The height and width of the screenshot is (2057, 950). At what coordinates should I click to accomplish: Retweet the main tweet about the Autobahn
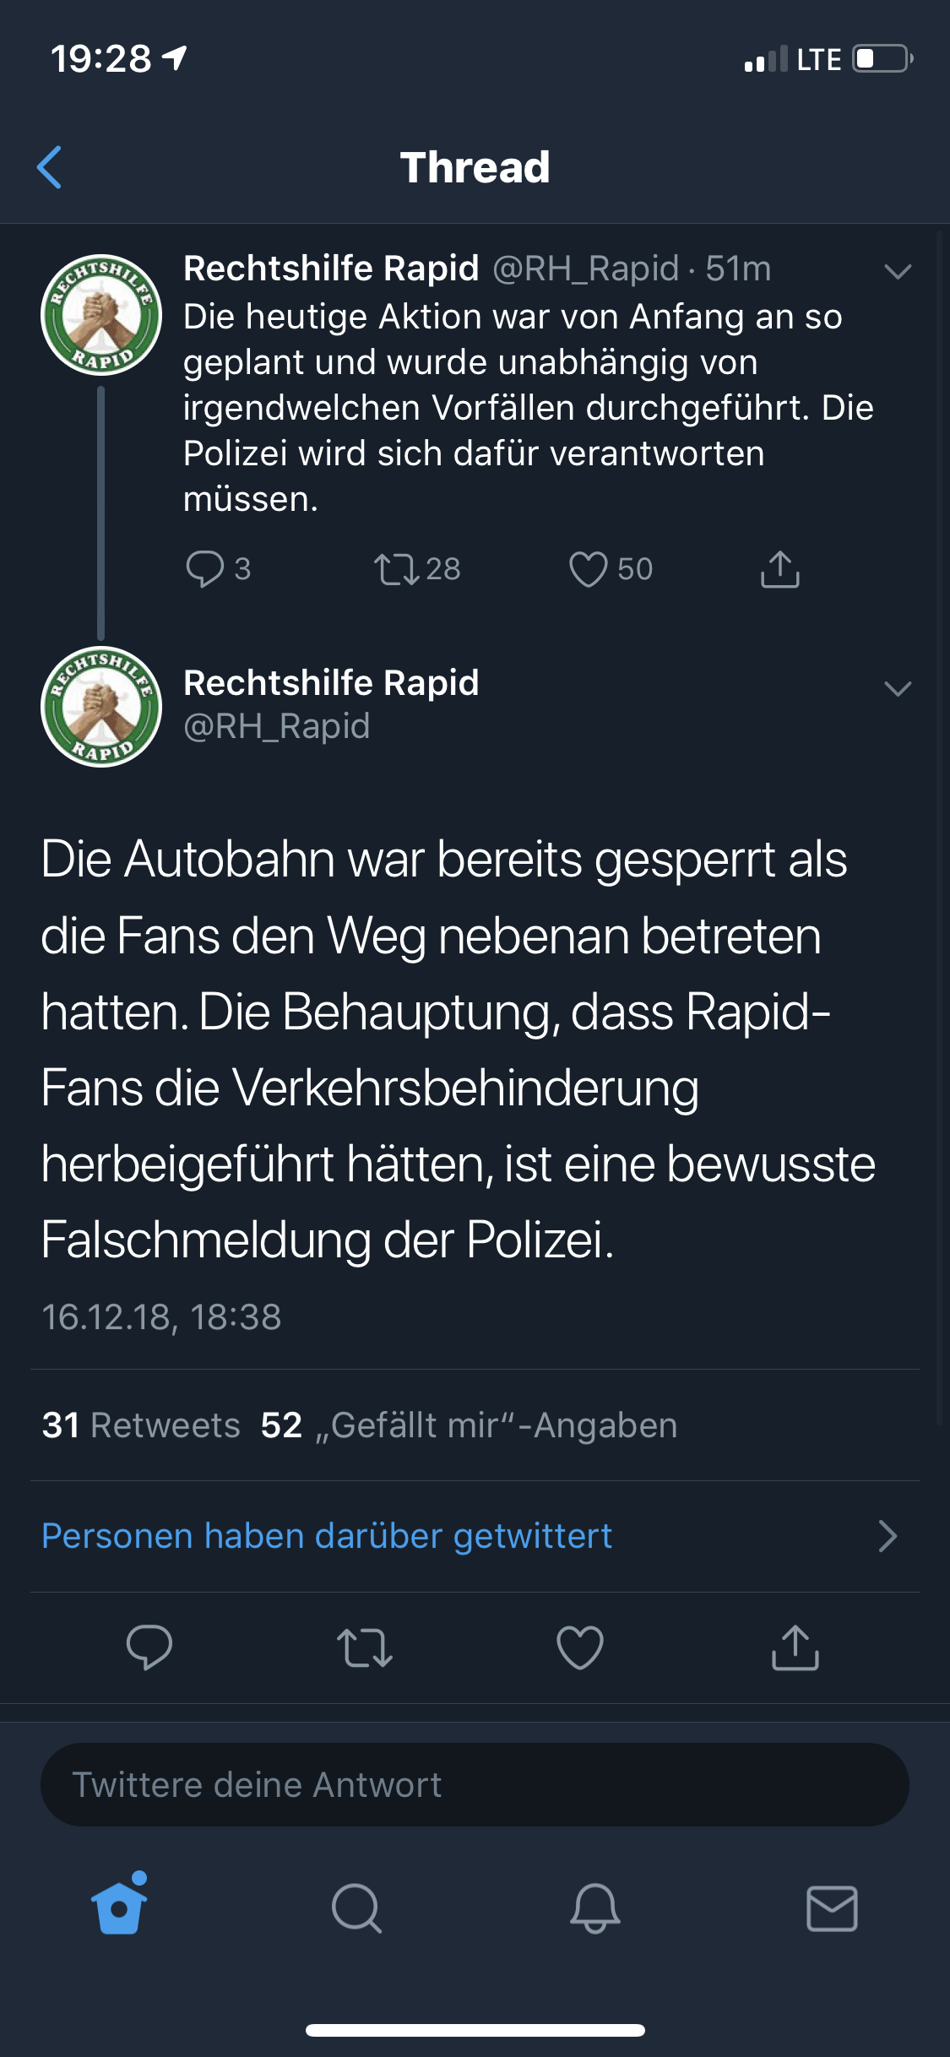click(365, 1647)
